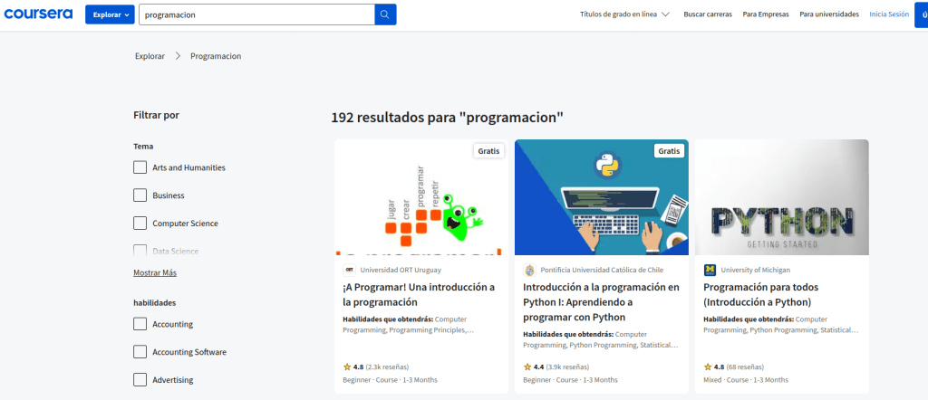
Task: Open Para universidades page
Action: 829,14
